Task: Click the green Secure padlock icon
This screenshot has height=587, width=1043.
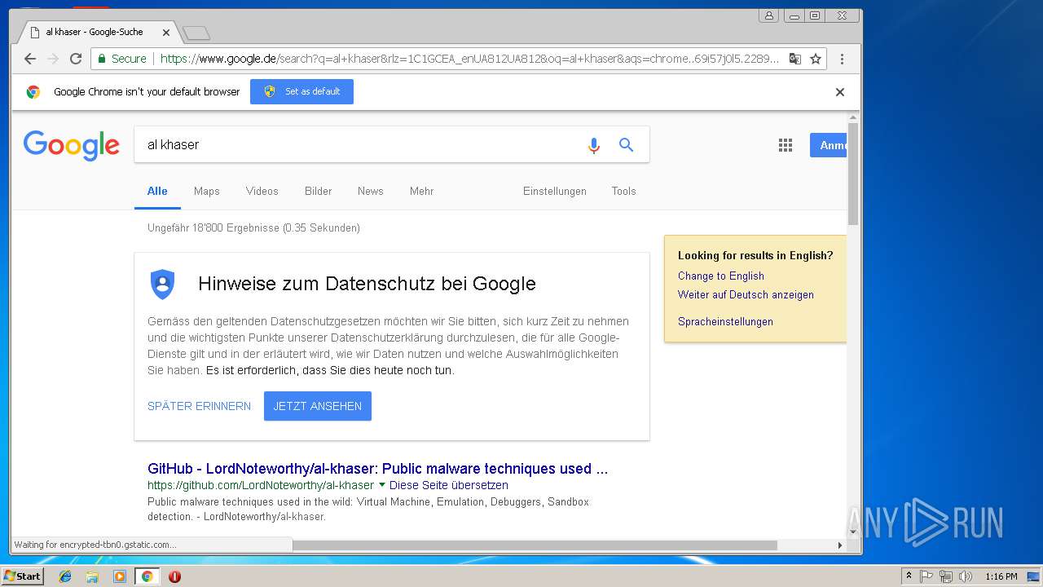Action: pos(102,59)
